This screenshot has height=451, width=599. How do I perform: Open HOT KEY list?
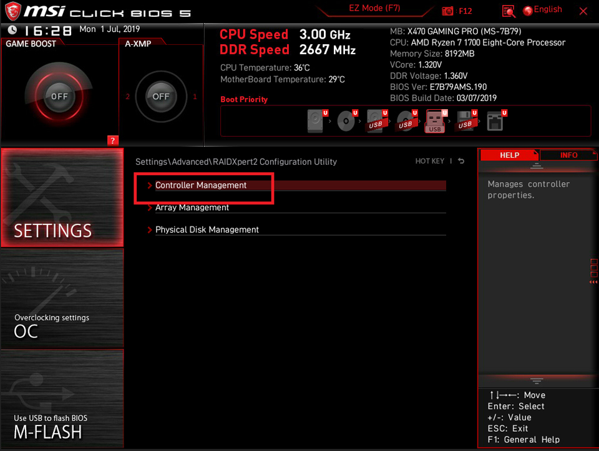(430, 161)
